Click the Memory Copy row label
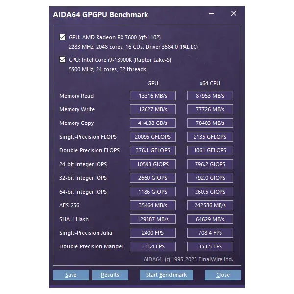Viewport: 294px width, 294px height. point(76,123)
